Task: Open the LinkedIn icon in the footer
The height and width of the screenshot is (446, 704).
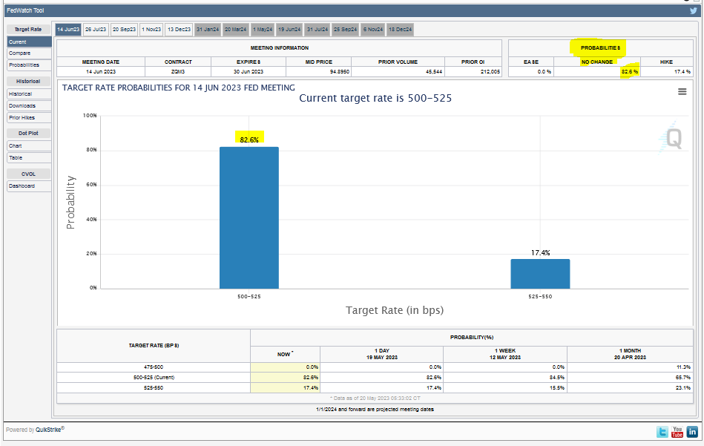Action: (x=692, y=432)
